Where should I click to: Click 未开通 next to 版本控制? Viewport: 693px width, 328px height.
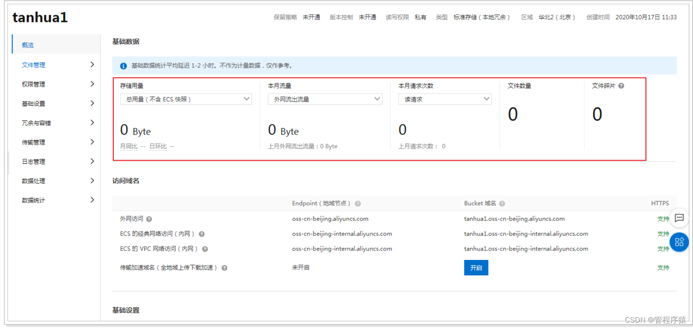(x=367, y=17)
